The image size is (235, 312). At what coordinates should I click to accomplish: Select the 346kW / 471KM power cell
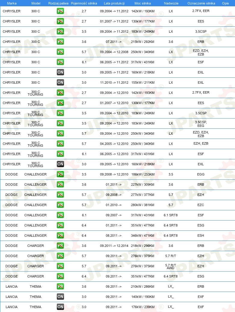click(x=142, y=235)
